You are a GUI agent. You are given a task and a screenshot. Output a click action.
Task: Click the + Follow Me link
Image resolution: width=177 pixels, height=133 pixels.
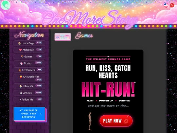point(29,100)
